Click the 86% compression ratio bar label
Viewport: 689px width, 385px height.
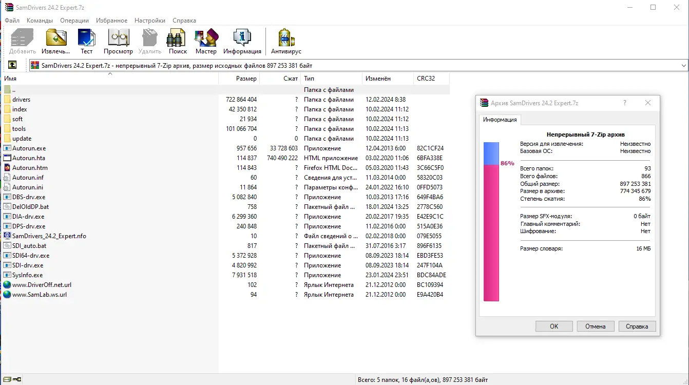point(507,163)
